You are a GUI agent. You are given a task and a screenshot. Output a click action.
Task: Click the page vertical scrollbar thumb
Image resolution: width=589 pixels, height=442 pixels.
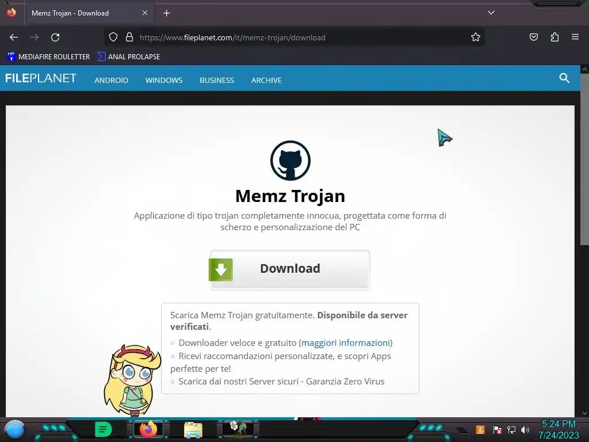tap(584, 160)
